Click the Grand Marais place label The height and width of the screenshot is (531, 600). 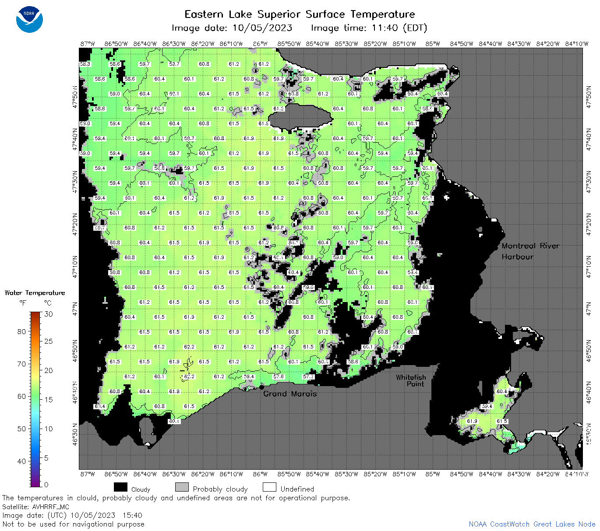pos(290,394)
